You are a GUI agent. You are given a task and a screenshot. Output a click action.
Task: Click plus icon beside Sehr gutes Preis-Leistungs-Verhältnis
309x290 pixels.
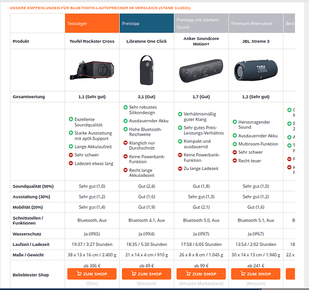coord(180,128)
